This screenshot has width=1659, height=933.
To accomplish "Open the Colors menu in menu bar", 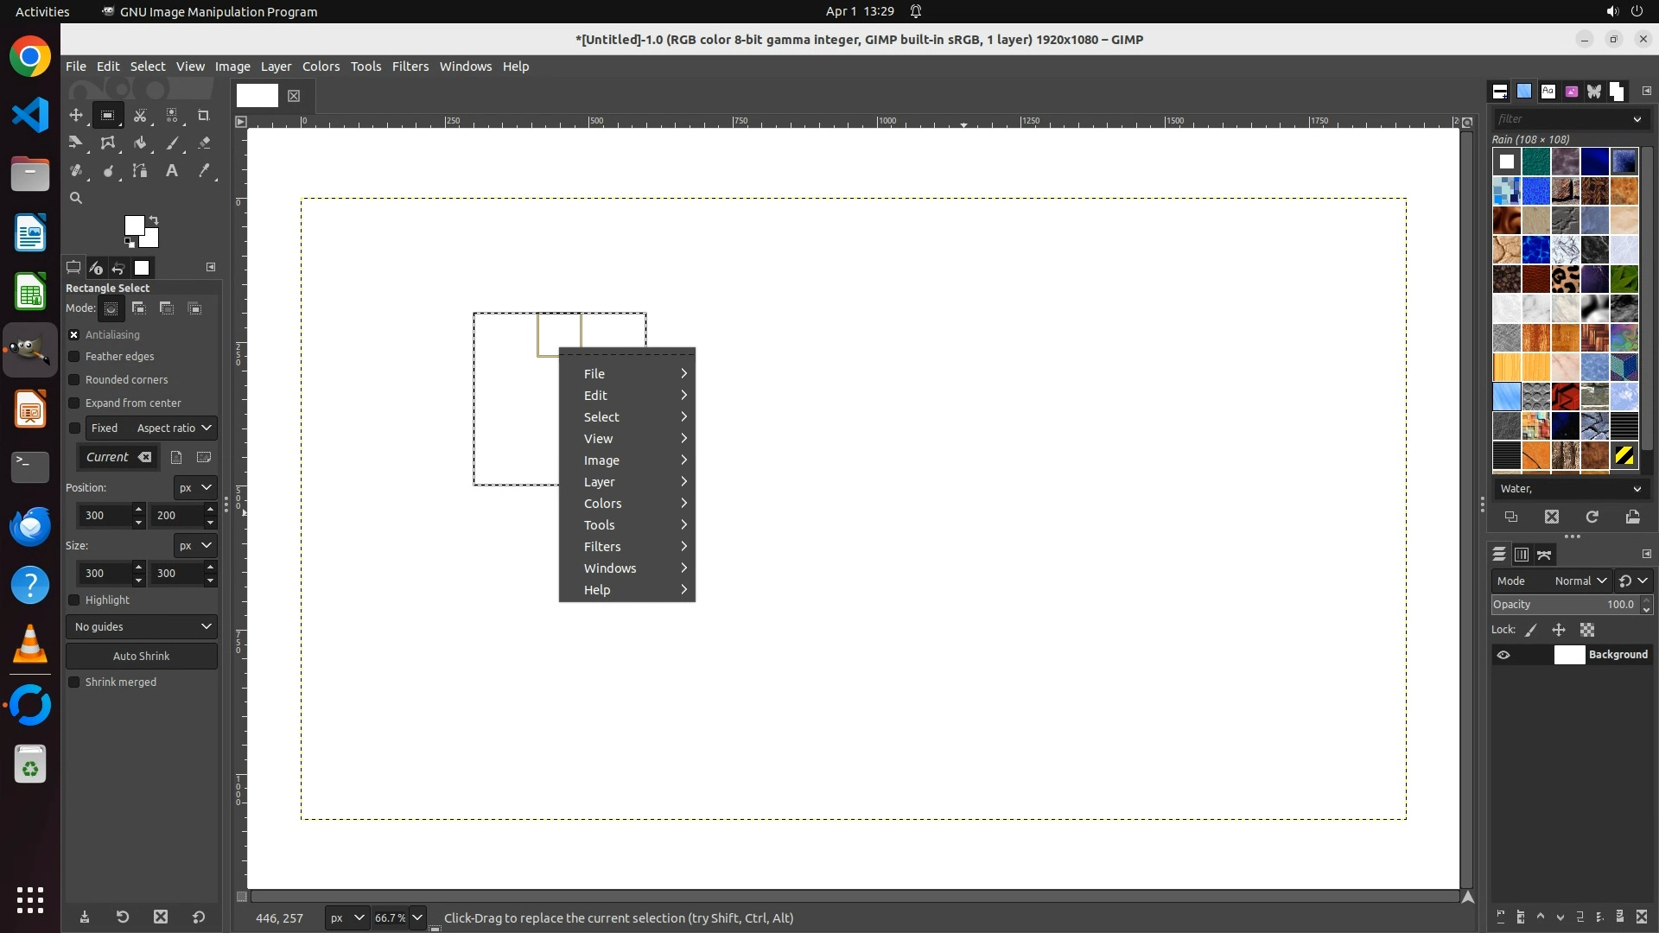I will (x=321, y=67).
